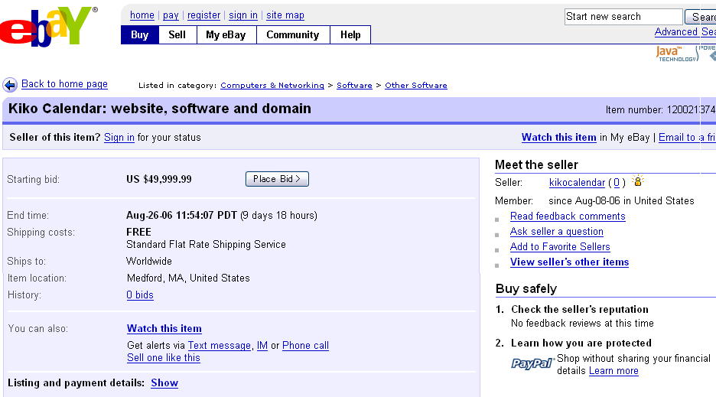Click the Text message alerts link
Image resolution: width=716 pixels, height=397 pixels.
pos(220,346)
